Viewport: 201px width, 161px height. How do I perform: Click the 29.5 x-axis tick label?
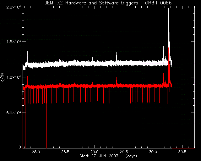coord(124,152)
